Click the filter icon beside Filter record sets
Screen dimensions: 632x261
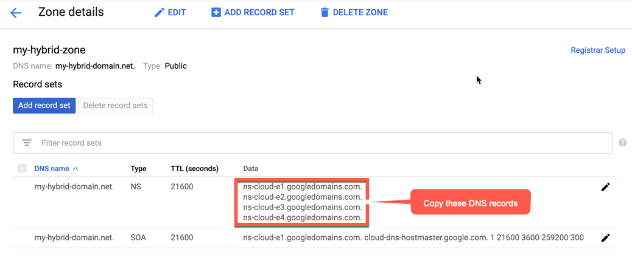pyautogui.click(x=27, y=143)
